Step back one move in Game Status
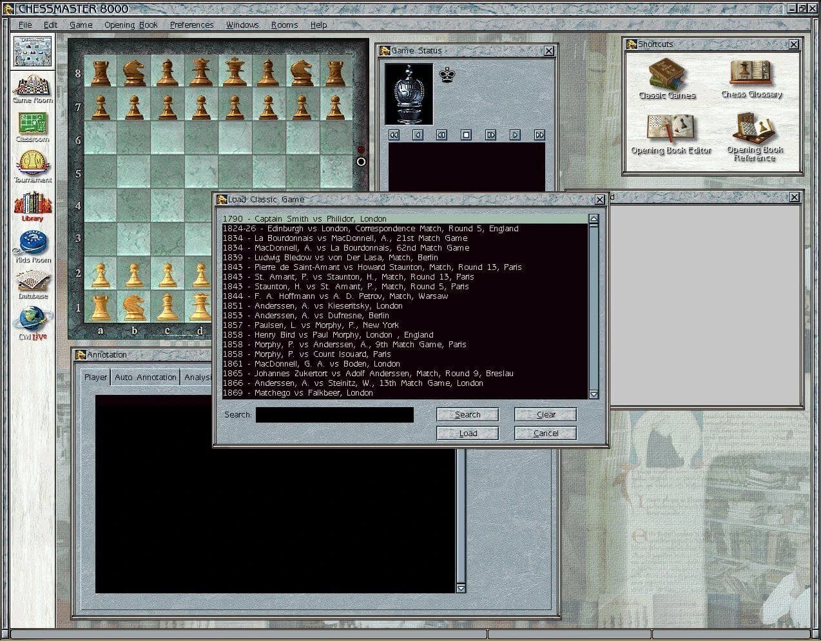Screen dimensions: 821x641 418,135
